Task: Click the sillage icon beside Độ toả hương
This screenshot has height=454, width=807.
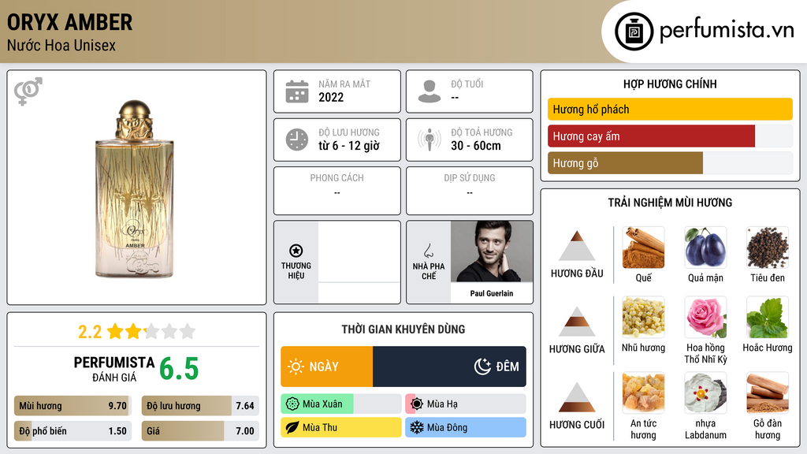Action: pos(430,140)
